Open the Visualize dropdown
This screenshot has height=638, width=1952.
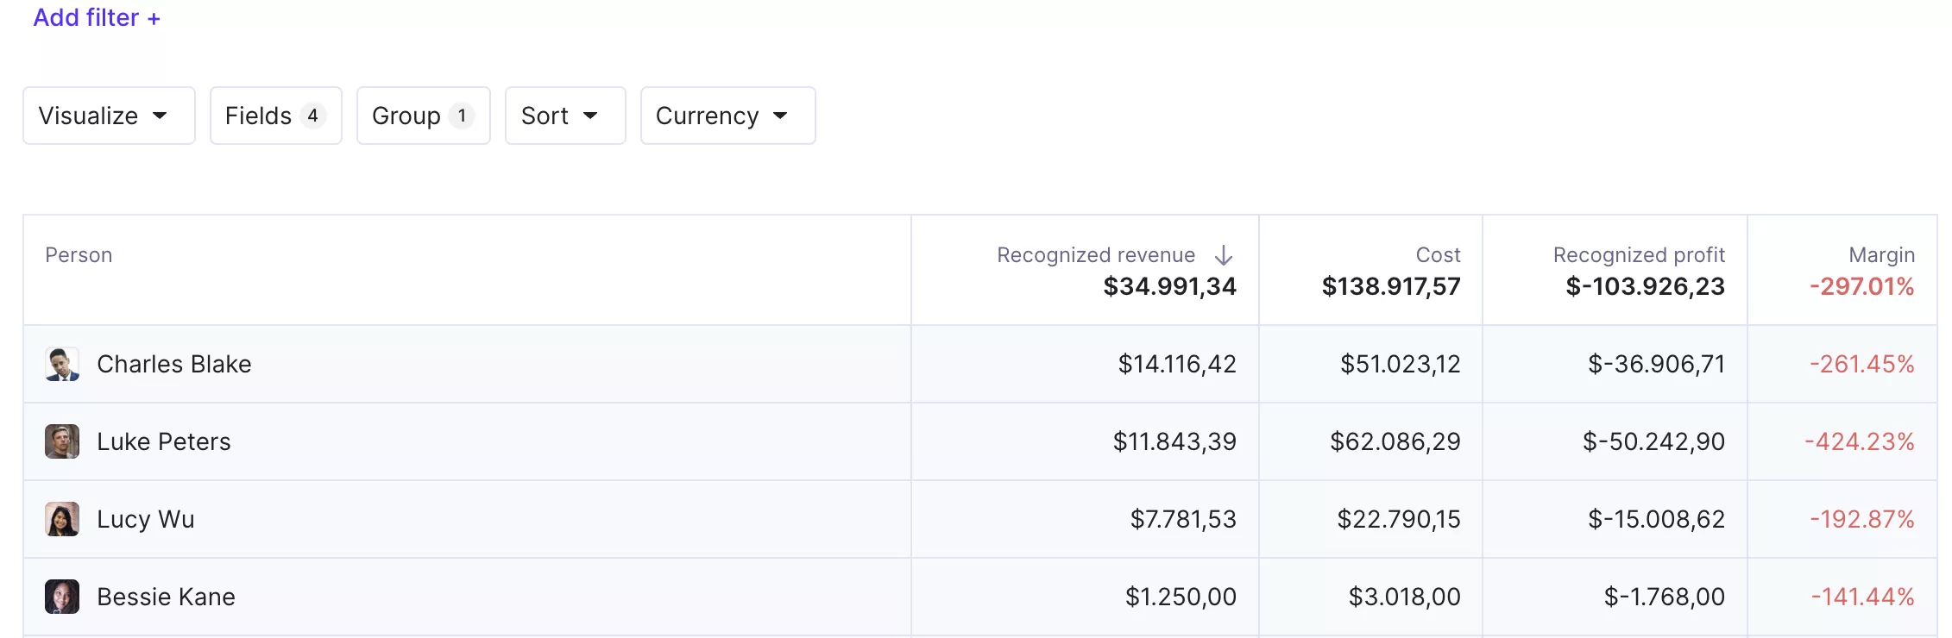(x=109, y=116)
